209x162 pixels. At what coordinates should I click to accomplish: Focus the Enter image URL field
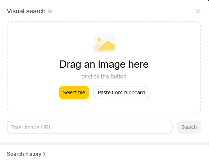pyautogui.click(x=90, y=127)
